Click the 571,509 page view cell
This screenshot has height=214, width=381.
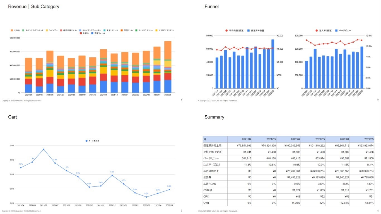click(362, 158)
